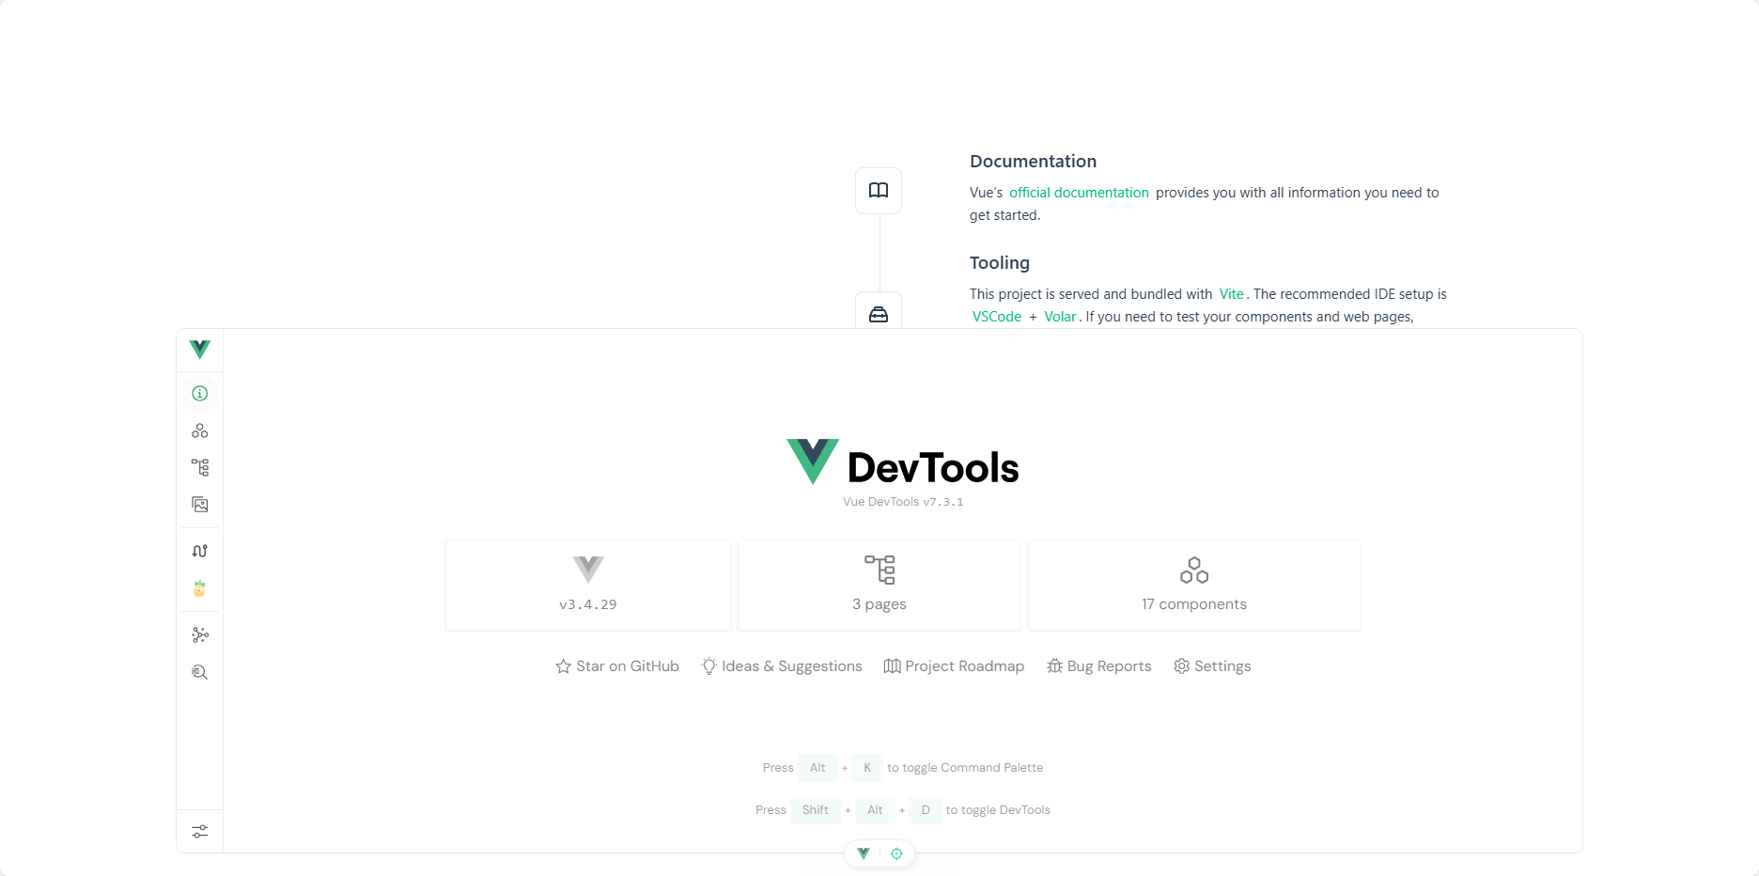Screen dimensions: 1759x876
Task: Click the K key hint
Action: [x=867, y=768]
